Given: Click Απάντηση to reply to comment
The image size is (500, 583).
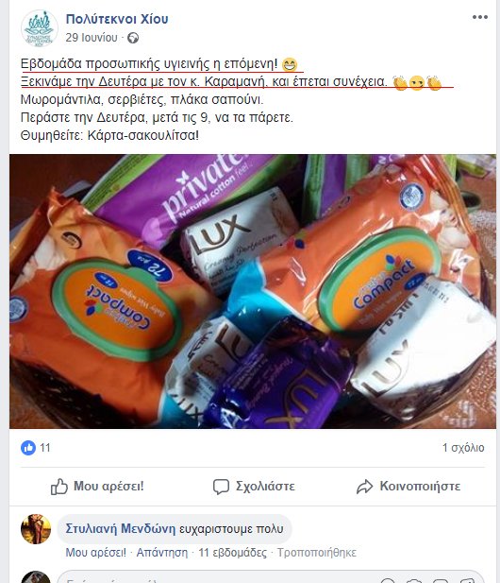Looking at the screenshot, I should (162, 553).
